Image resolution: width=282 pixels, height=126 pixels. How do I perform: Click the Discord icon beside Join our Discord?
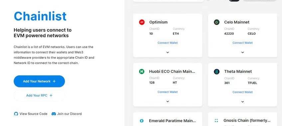(x=54, y=114)
